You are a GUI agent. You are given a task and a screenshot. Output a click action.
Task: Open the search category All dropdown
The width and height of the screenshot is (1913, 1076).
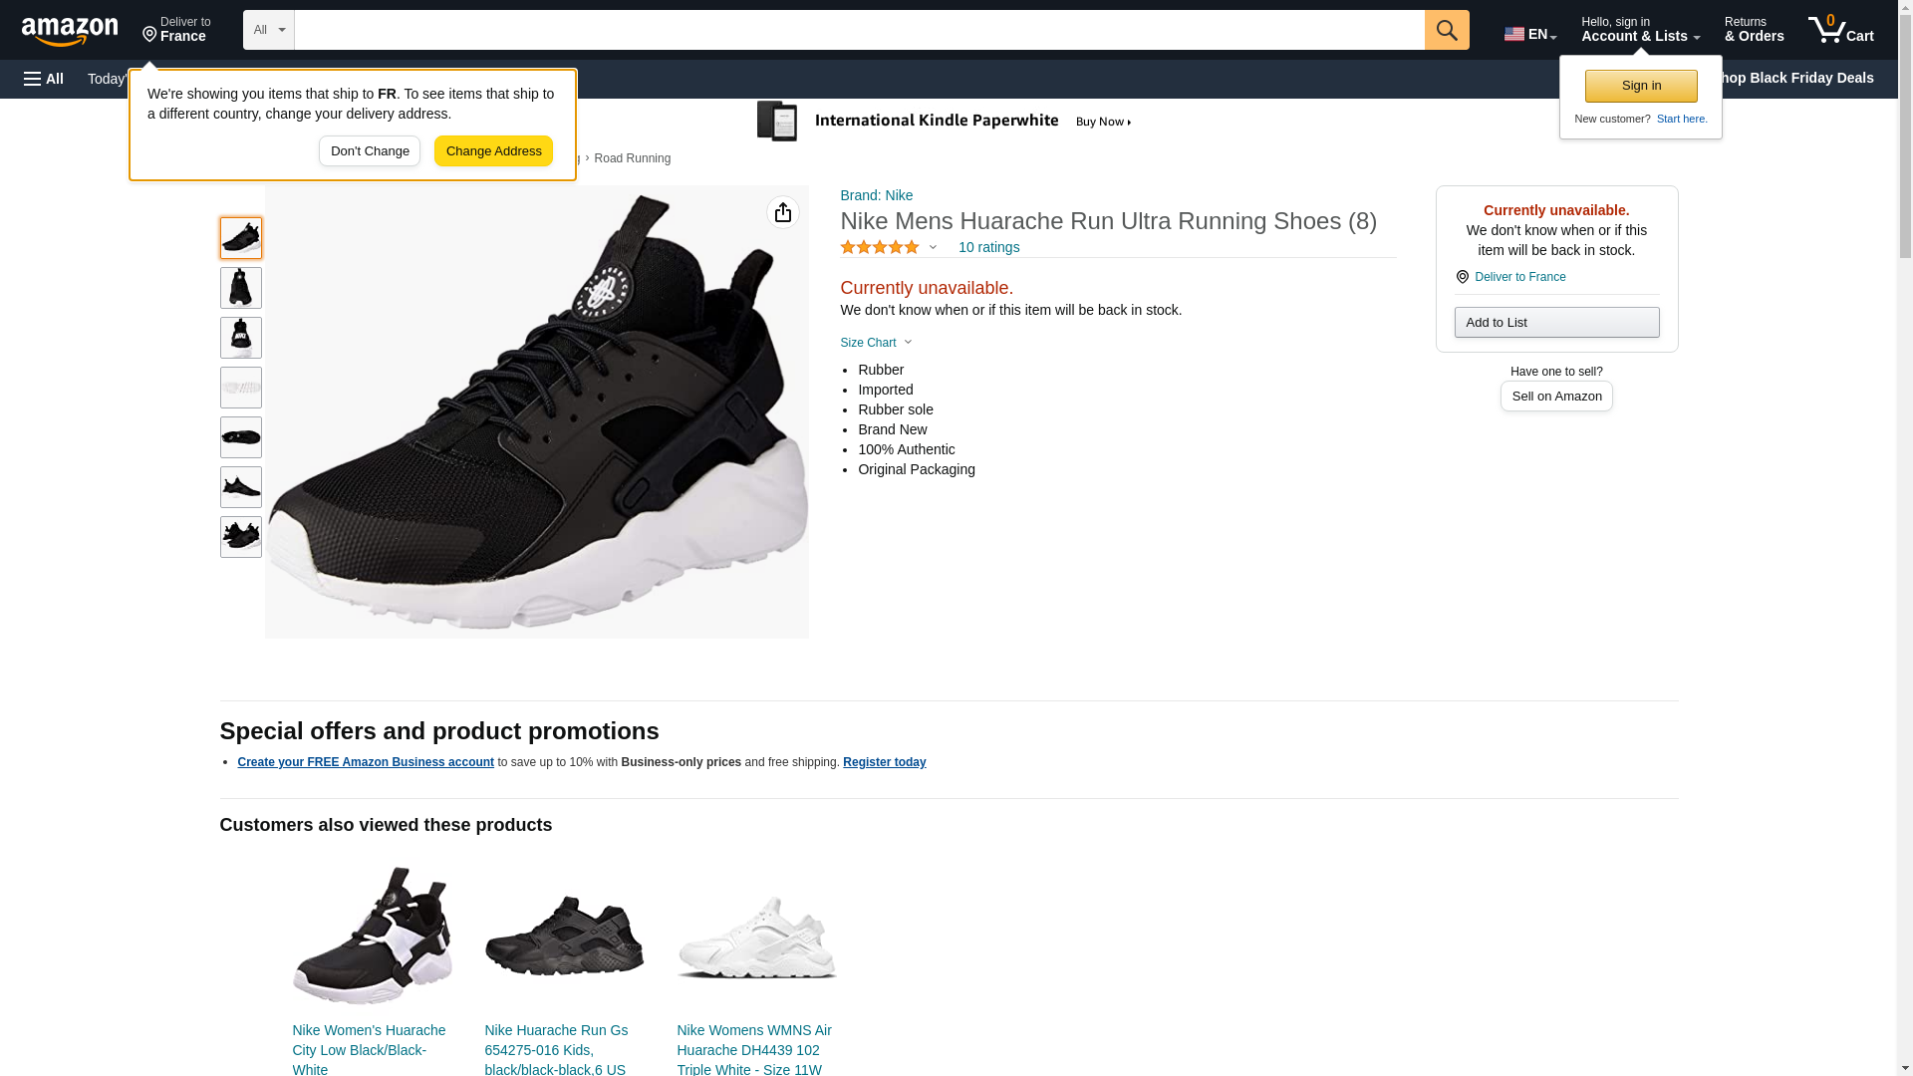click(268, 30)
